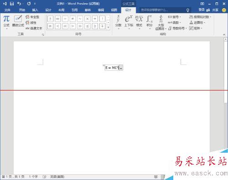The image size is (228, 180).
Task: Click the 共享 (Share) button
Action: (212, 10)
